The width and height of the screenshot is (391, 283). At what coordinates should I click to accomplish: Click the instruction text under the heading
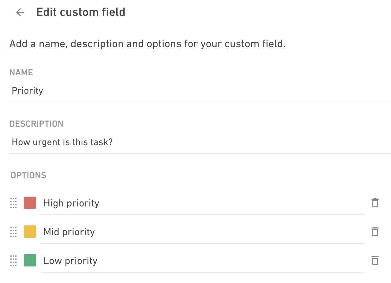tap(147, 44)
